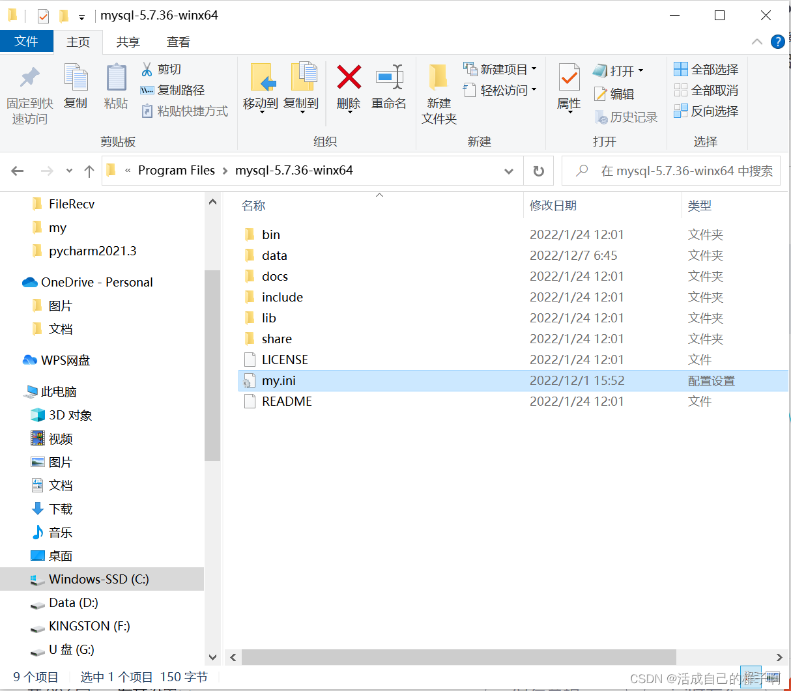Sort by Name (名称) column header
This screenshot has height=691, width=791.
[253, 206]
